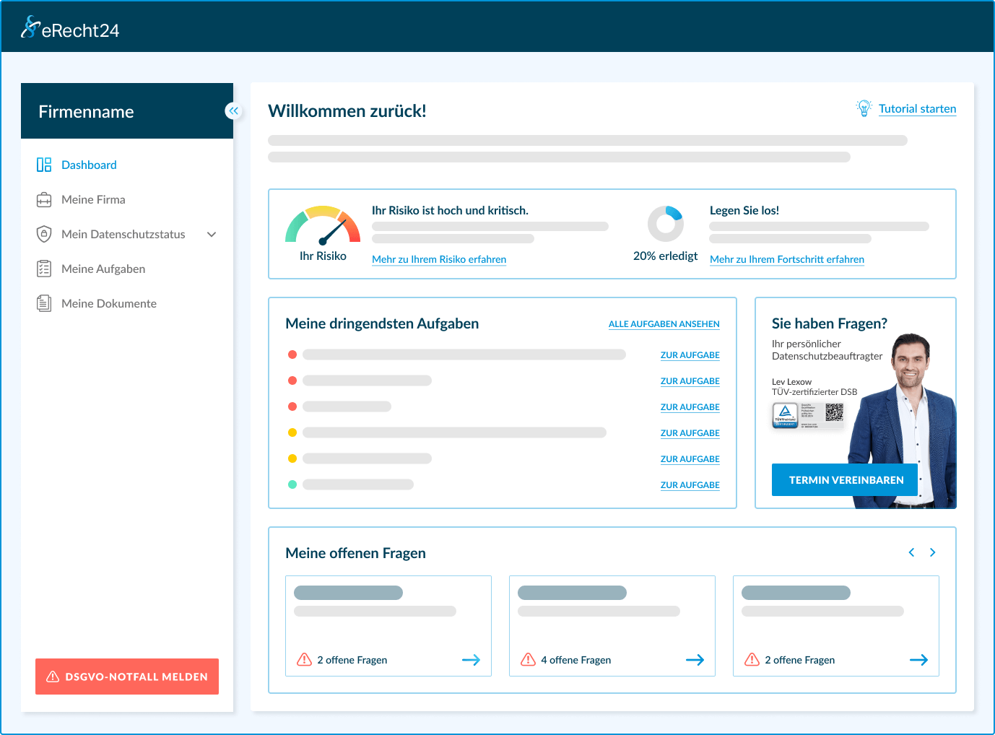Click the lightbulb tutorial icon

click(864, 108)
